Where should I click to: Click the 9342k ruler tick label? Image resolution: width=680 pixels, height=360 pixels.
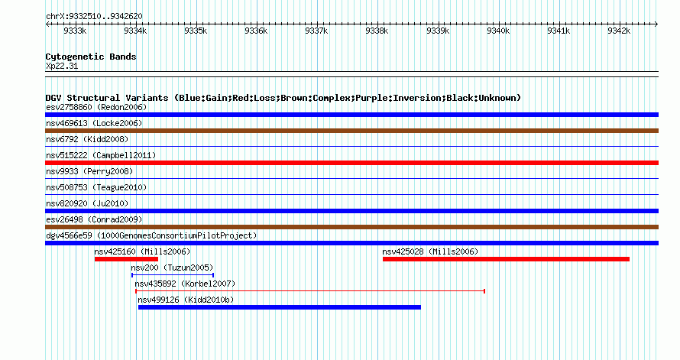(619, 31)
